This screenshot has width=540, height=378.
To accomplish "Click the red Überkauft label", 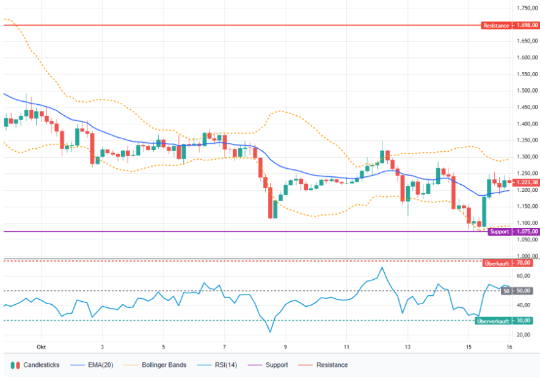I will (x=497, y=263).
